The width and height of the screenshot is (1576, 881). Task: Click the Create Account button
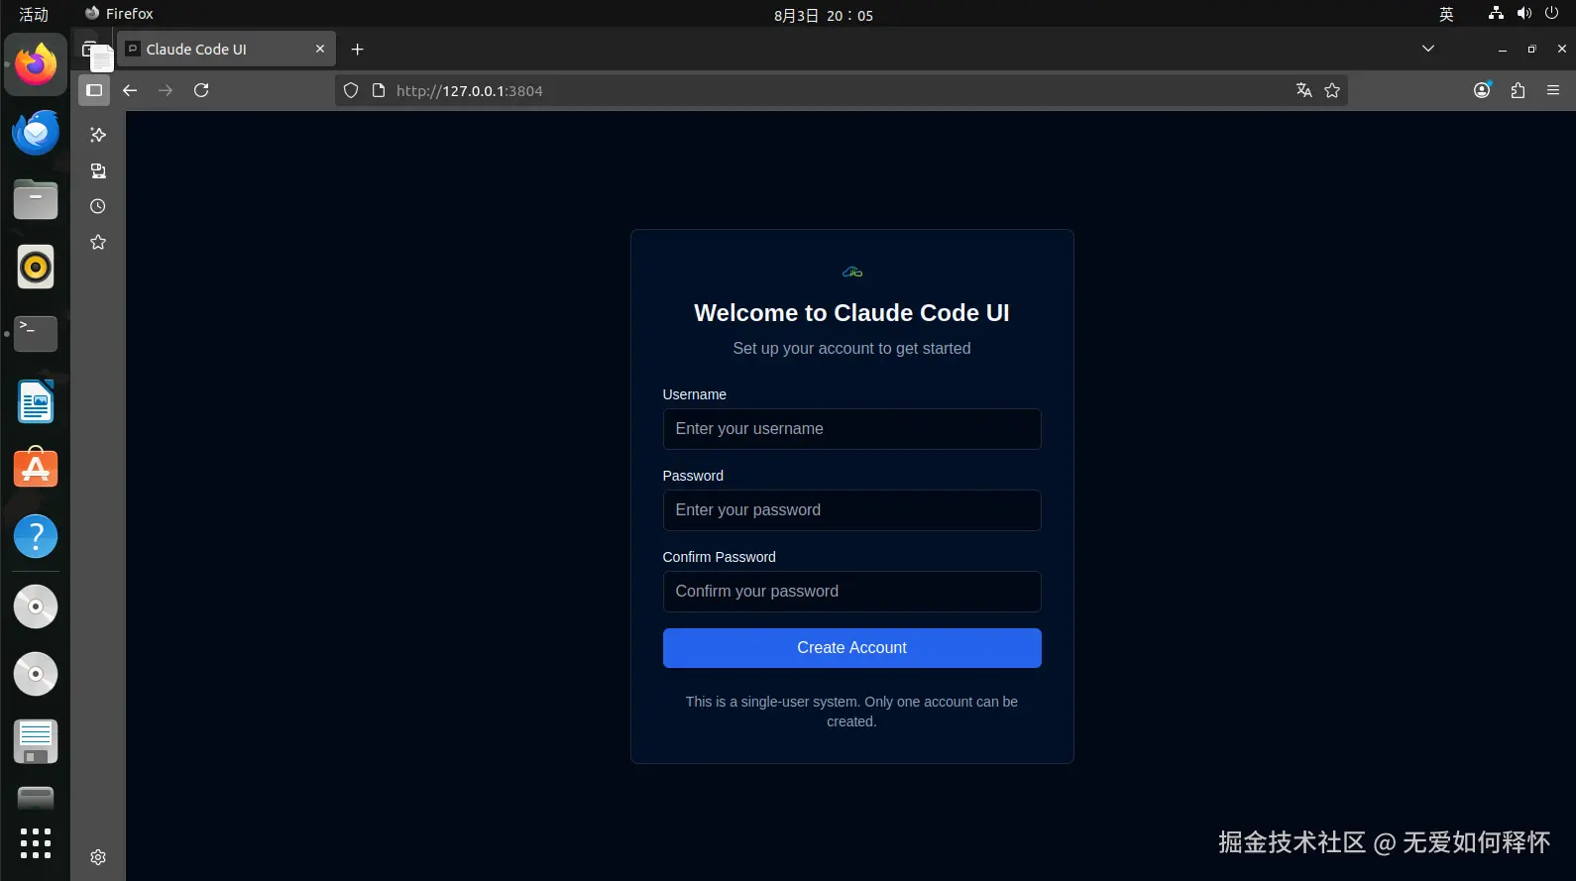[x=851, y=648]
